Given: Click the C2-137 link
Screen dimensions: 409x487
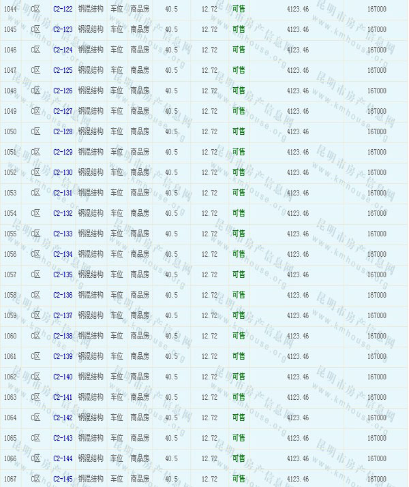Looking at the screenshot, I should (x=63, y=316).
